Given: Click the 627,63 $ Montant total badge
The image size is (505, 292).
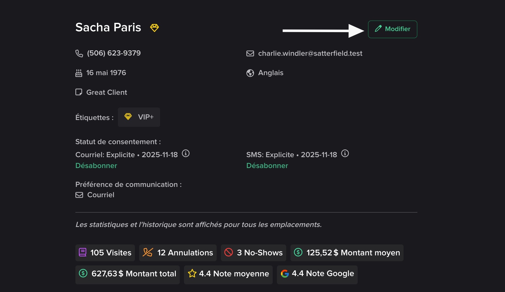Looking at the screenshot, I should pyautogui.click(x=127, y=274).
